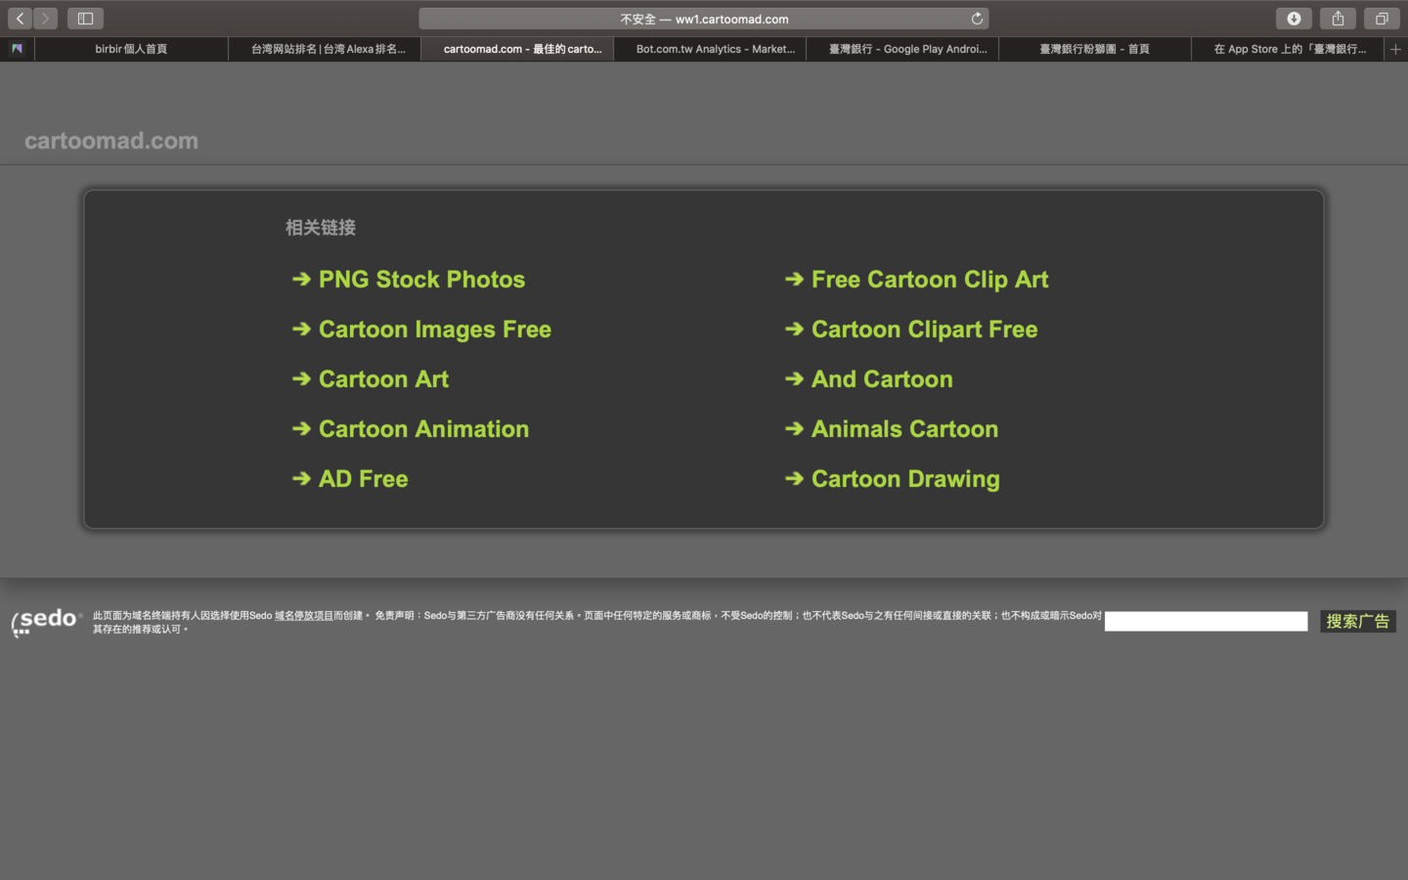Click the arrow beside AD Free
Viewport: 1408px width, 880px height.
point(301,479)
